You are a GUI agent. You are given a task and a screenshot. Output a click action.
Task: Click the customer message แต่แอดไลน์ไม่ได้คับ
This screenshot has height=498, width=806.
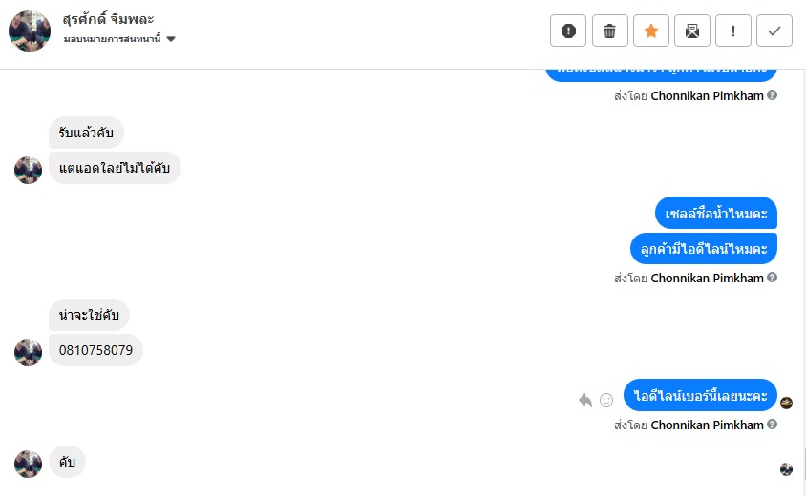point(115,168)
